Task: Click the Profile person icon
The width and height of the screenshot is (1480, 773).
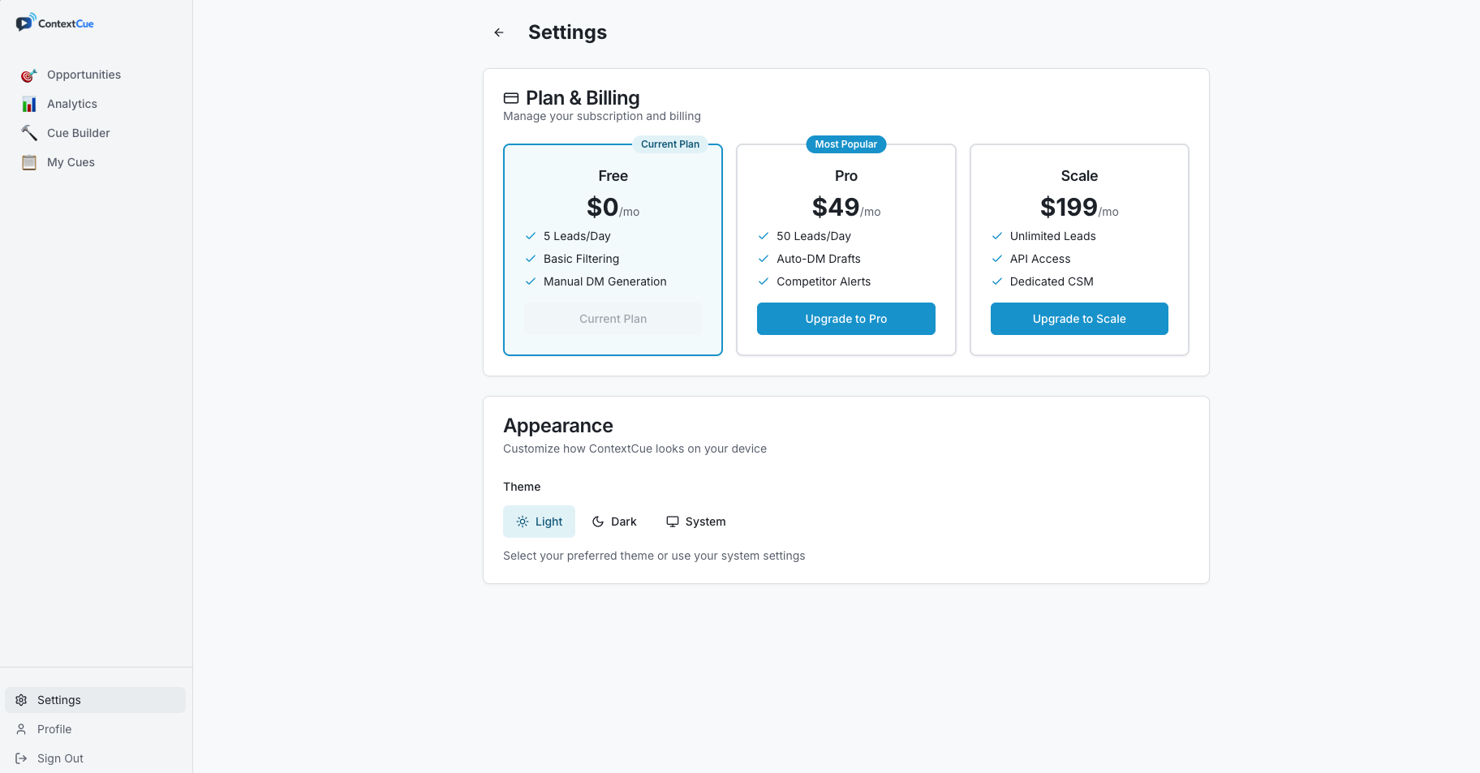Action: (x=22, y=729)
